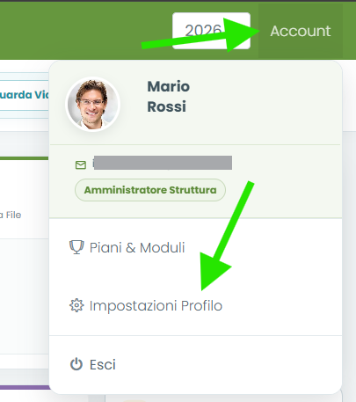Click the Mario Rossi name heading

[x=168, y=97]
